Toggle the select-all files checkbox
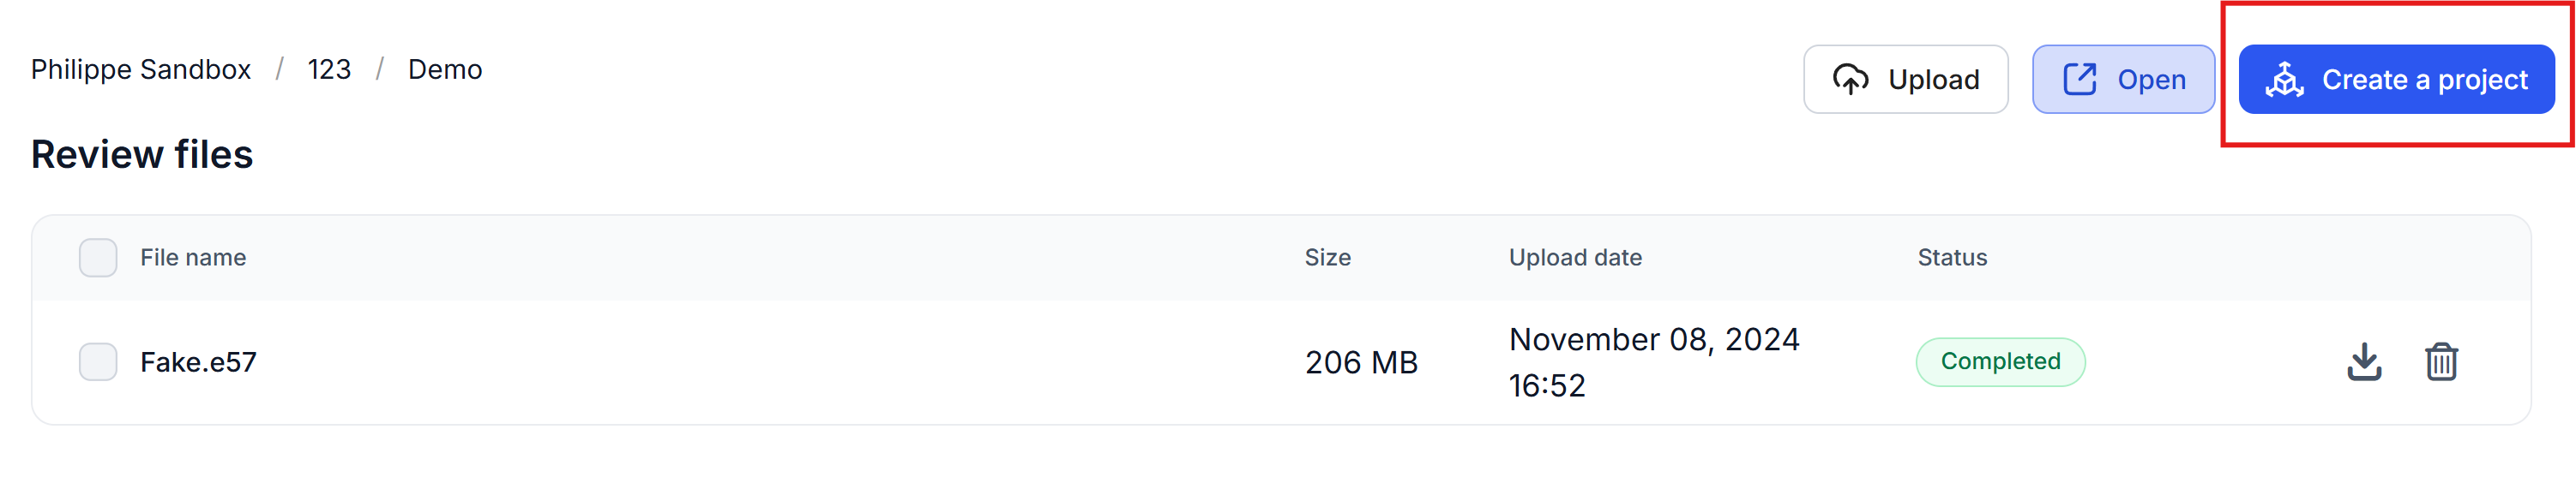The height and width of the screenshot is (489, 2576). [98, 258]
